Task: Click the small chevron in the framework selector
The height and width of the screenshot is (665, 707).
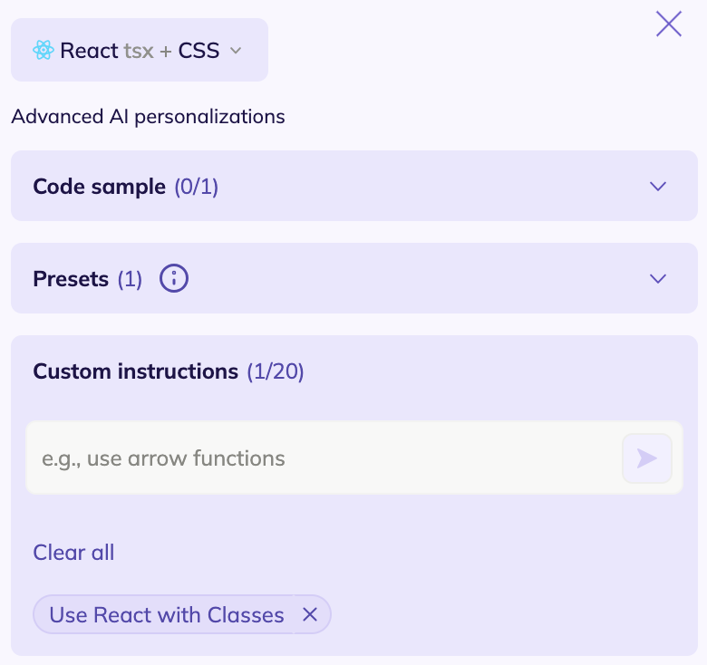Action: pyautogui.click(x=236, y=51)
